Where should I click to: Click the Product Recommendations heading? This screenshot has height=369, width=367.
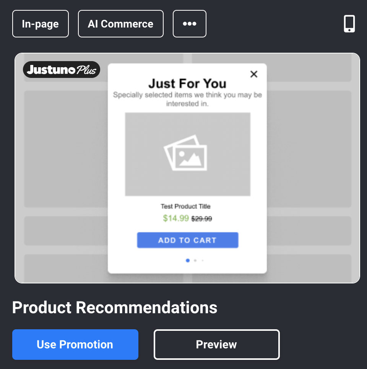coord(115,307)
